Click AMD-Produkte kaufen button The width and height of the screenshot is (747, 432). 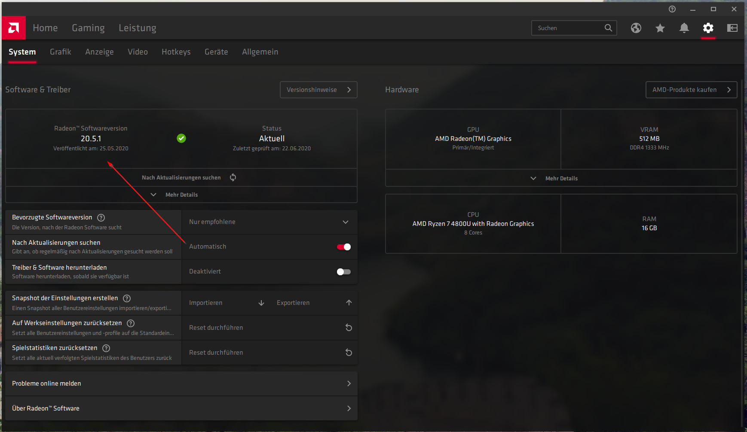point(691,90)
